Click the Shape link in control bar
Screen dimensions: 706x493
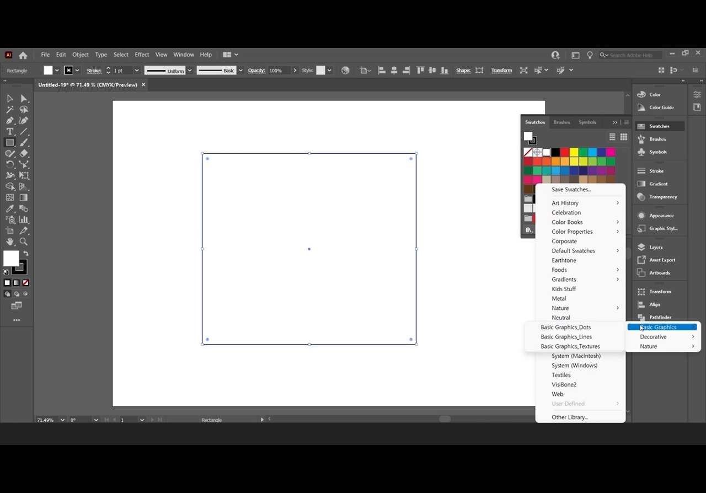coord(463,71)
